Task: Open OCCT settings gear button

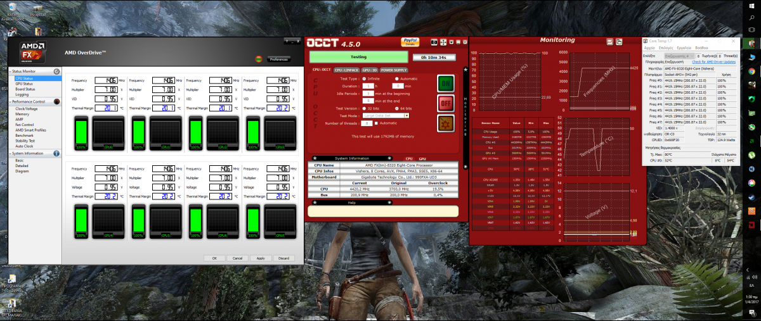Action: pos(446,123)
